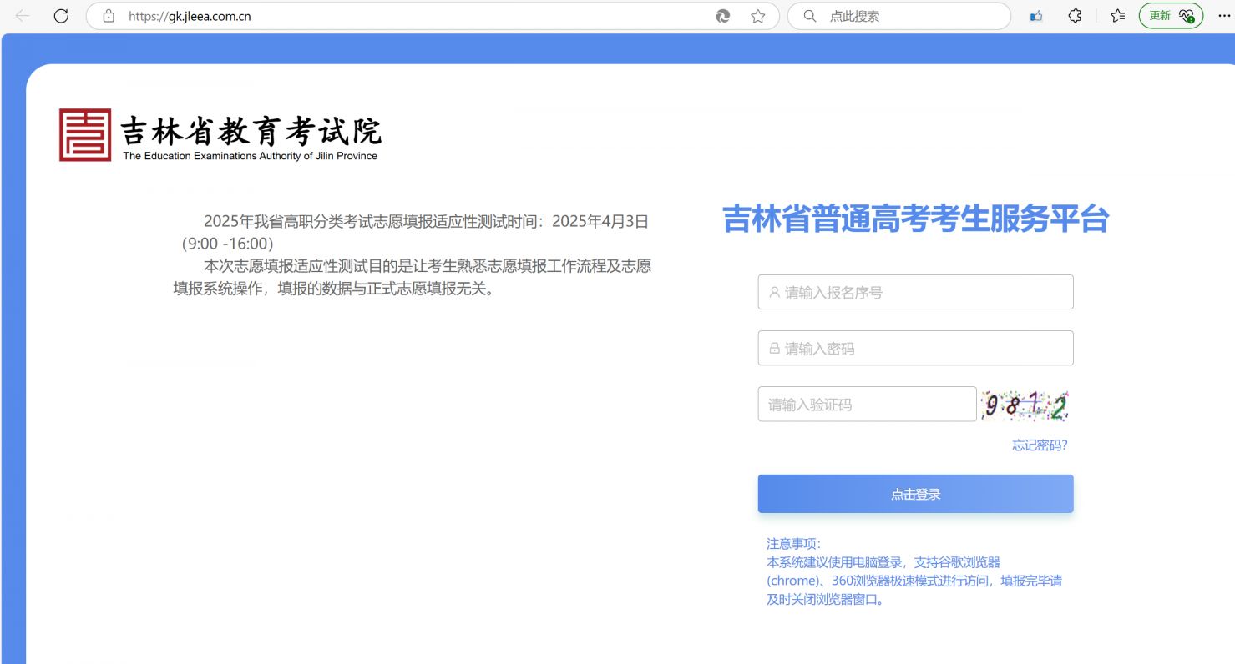Open the Extensions puzzle icon
1235x664 pixels.
(1076, 16)
